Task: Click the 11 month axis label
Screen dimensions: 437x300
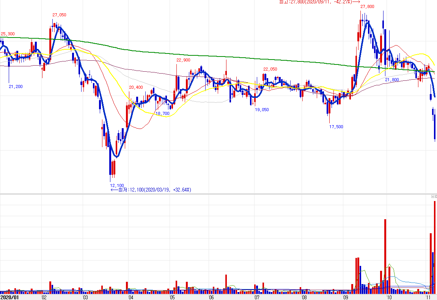Action: click(429, 297)
